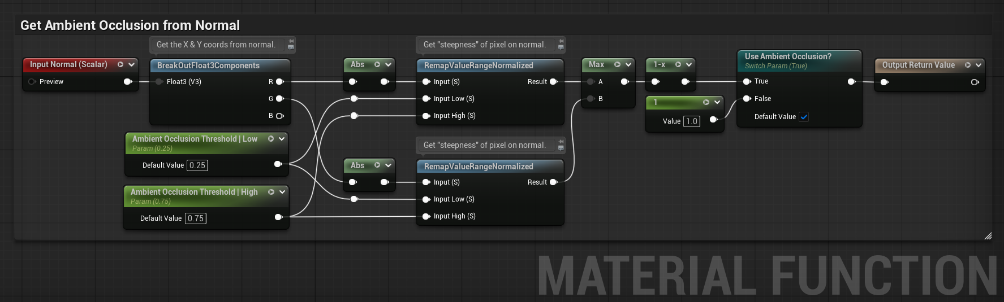Screen dimensions: 1004x302
Task: Toggle preview circle on 1-x node
Action: tap(678, 64)
